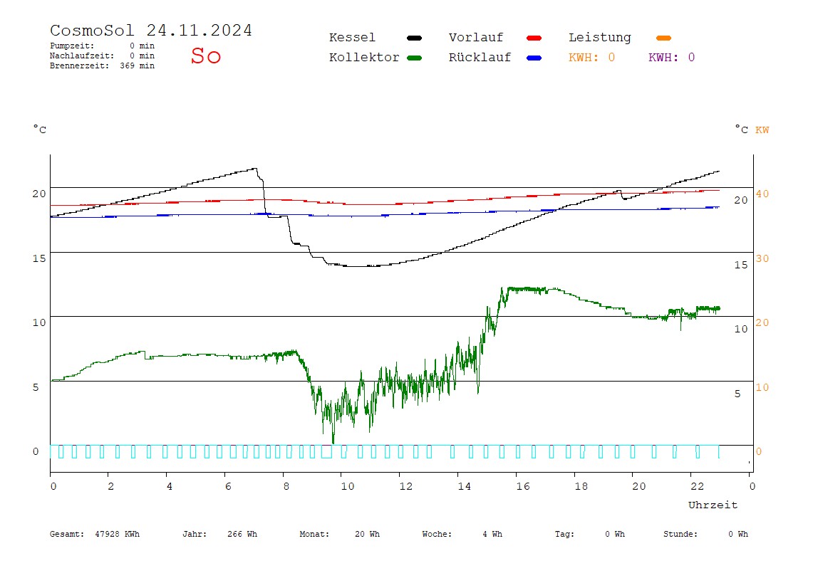
Task: Click the orange '40' right axis tick
Action: (762, 194)
